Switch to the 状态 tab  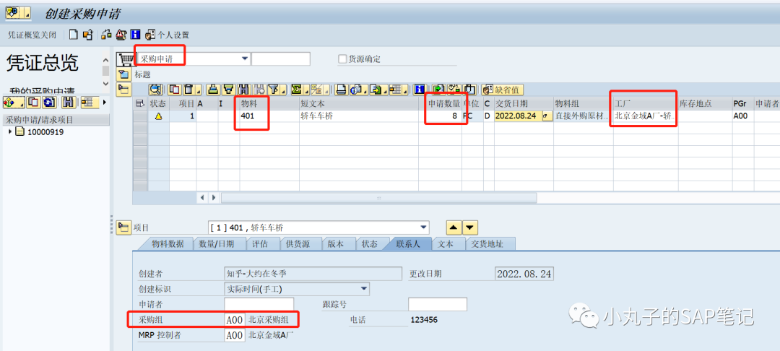(369, 243)
